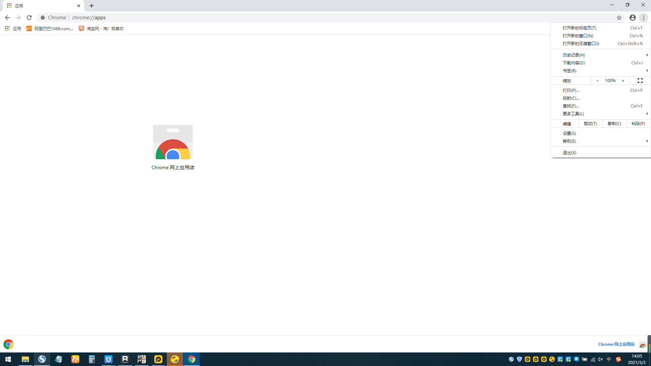
Task: Click the 复制(C) edit button
Action: coord(614,124)
